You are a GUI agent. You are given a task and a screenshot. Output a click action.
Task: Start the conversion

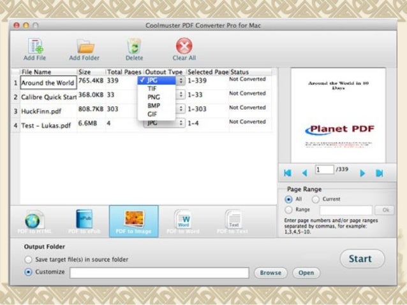[x=362, y=259]
